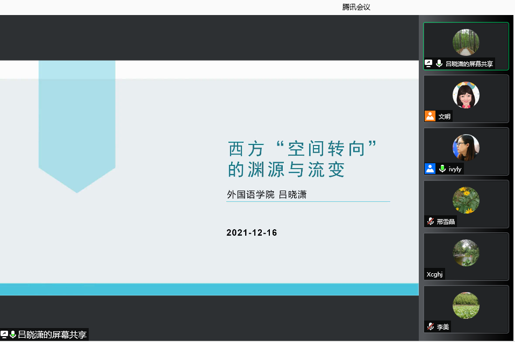Click muted microphone icon beside 李美
The width and height of the screenshot is (515, 342).
pos(431,326)
